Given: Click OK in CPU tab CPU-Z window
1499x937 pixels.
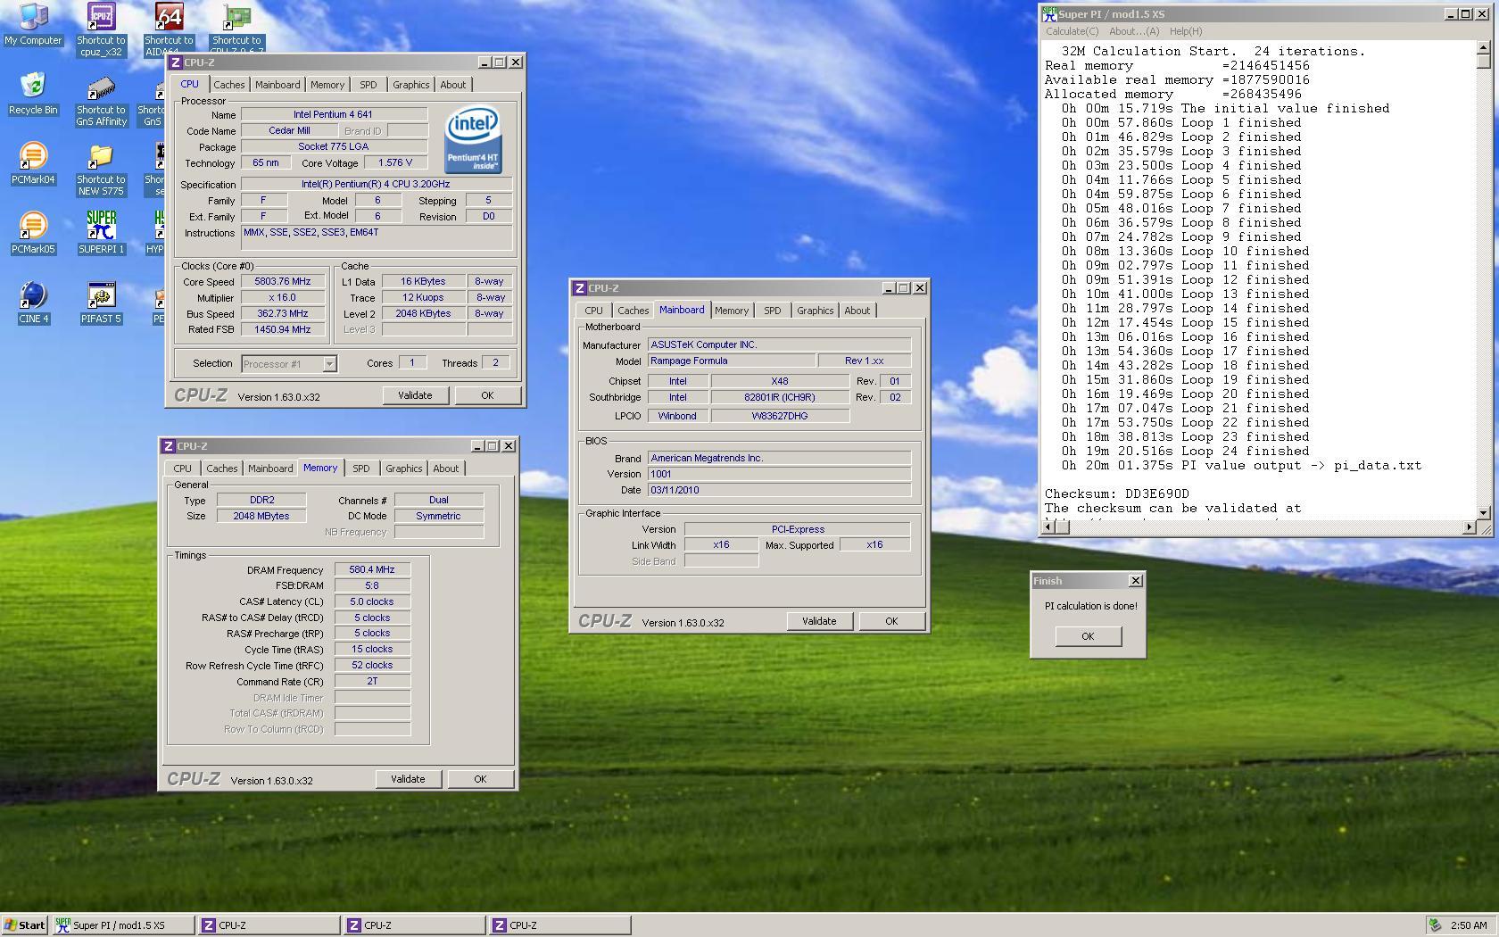Looking at the screenshot, I should coord(487,395).
